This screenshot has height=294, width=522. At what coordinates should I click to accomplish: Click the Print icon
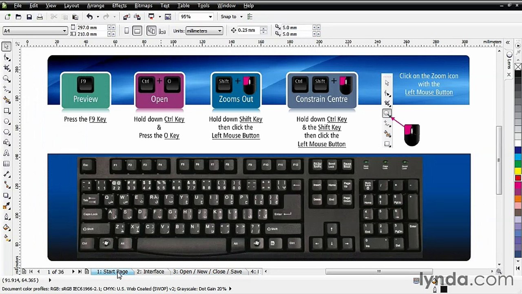tap(40, 17)
